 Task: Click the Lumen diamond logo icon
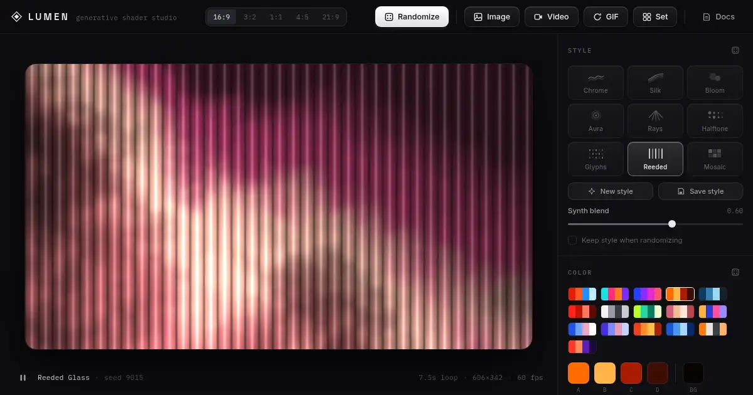click(17, 17)
